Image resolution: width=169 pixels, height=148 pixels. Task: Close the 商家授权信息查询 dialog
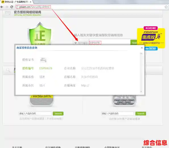[142, 48]
